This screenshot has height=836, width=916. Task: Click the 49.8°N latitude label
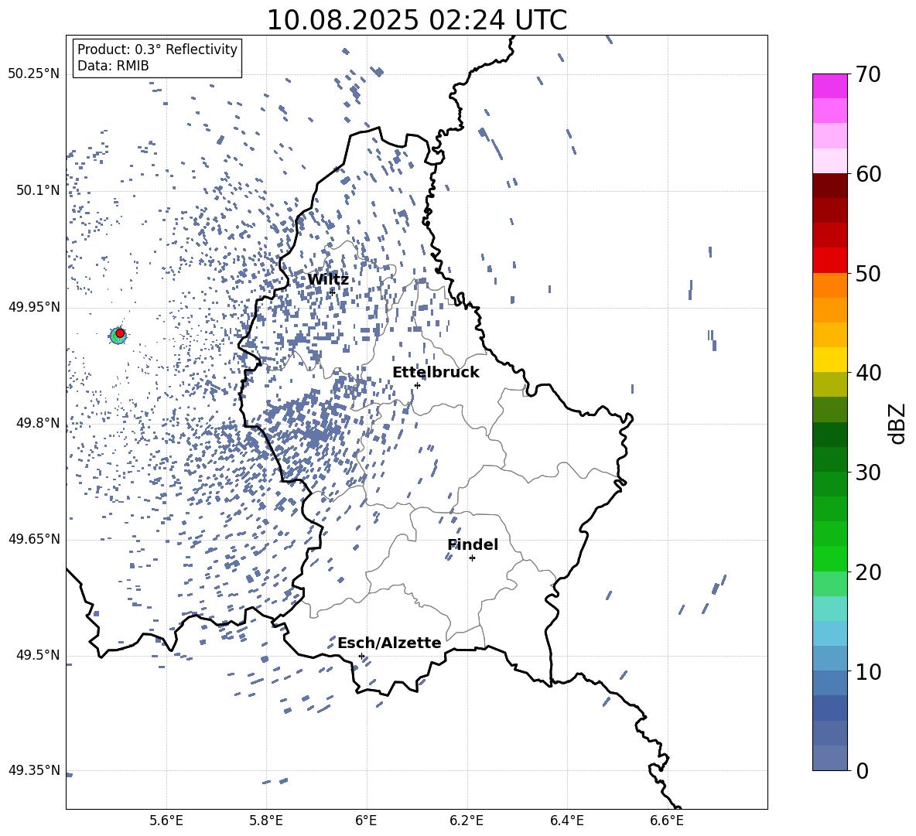tap(38, 423)
